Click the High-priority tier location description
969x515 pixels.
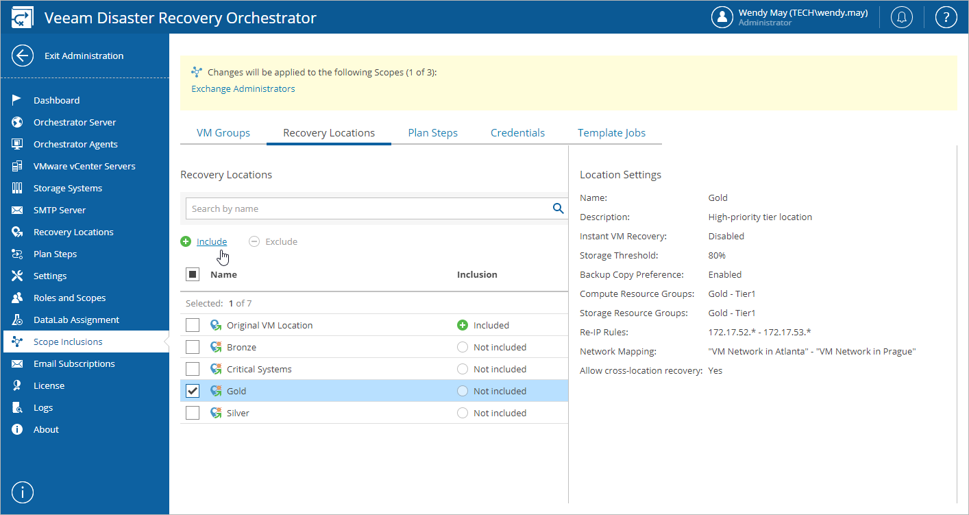[x=760, y=217]
